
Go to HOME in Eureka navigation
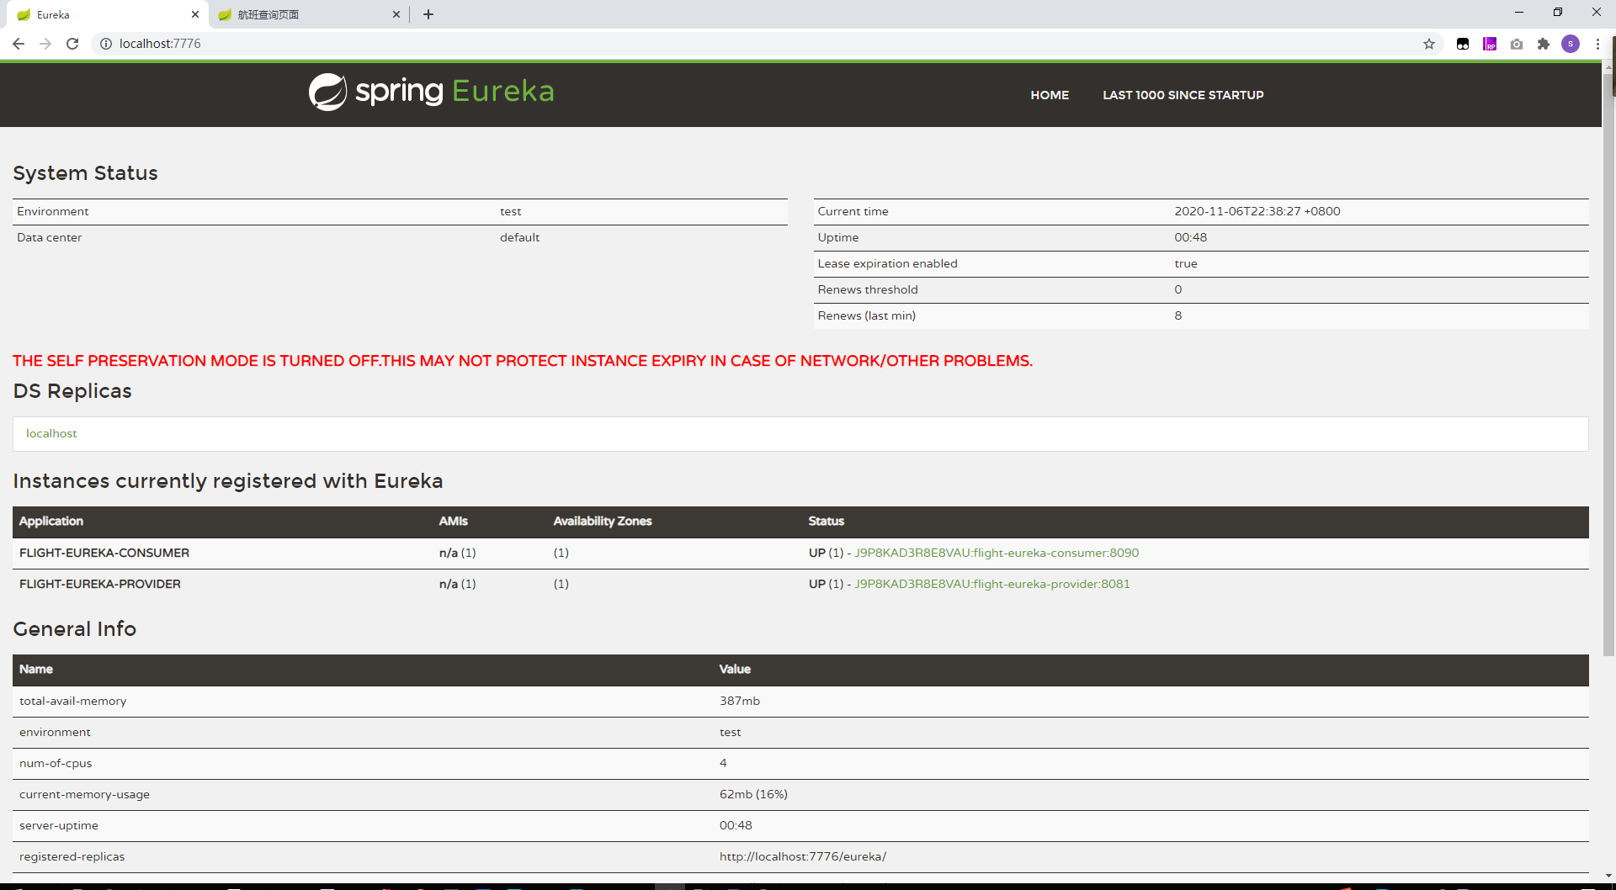[1050, 95]
